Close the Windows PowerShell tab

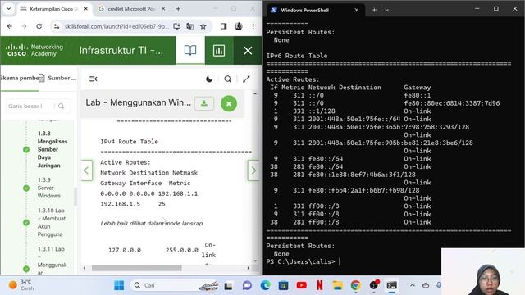coord(356,10)
